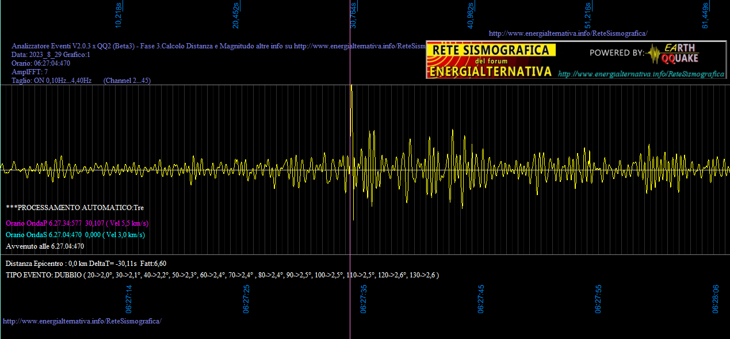
Task: Click the (Channel 2...45) text
Action: pos(127,81)
